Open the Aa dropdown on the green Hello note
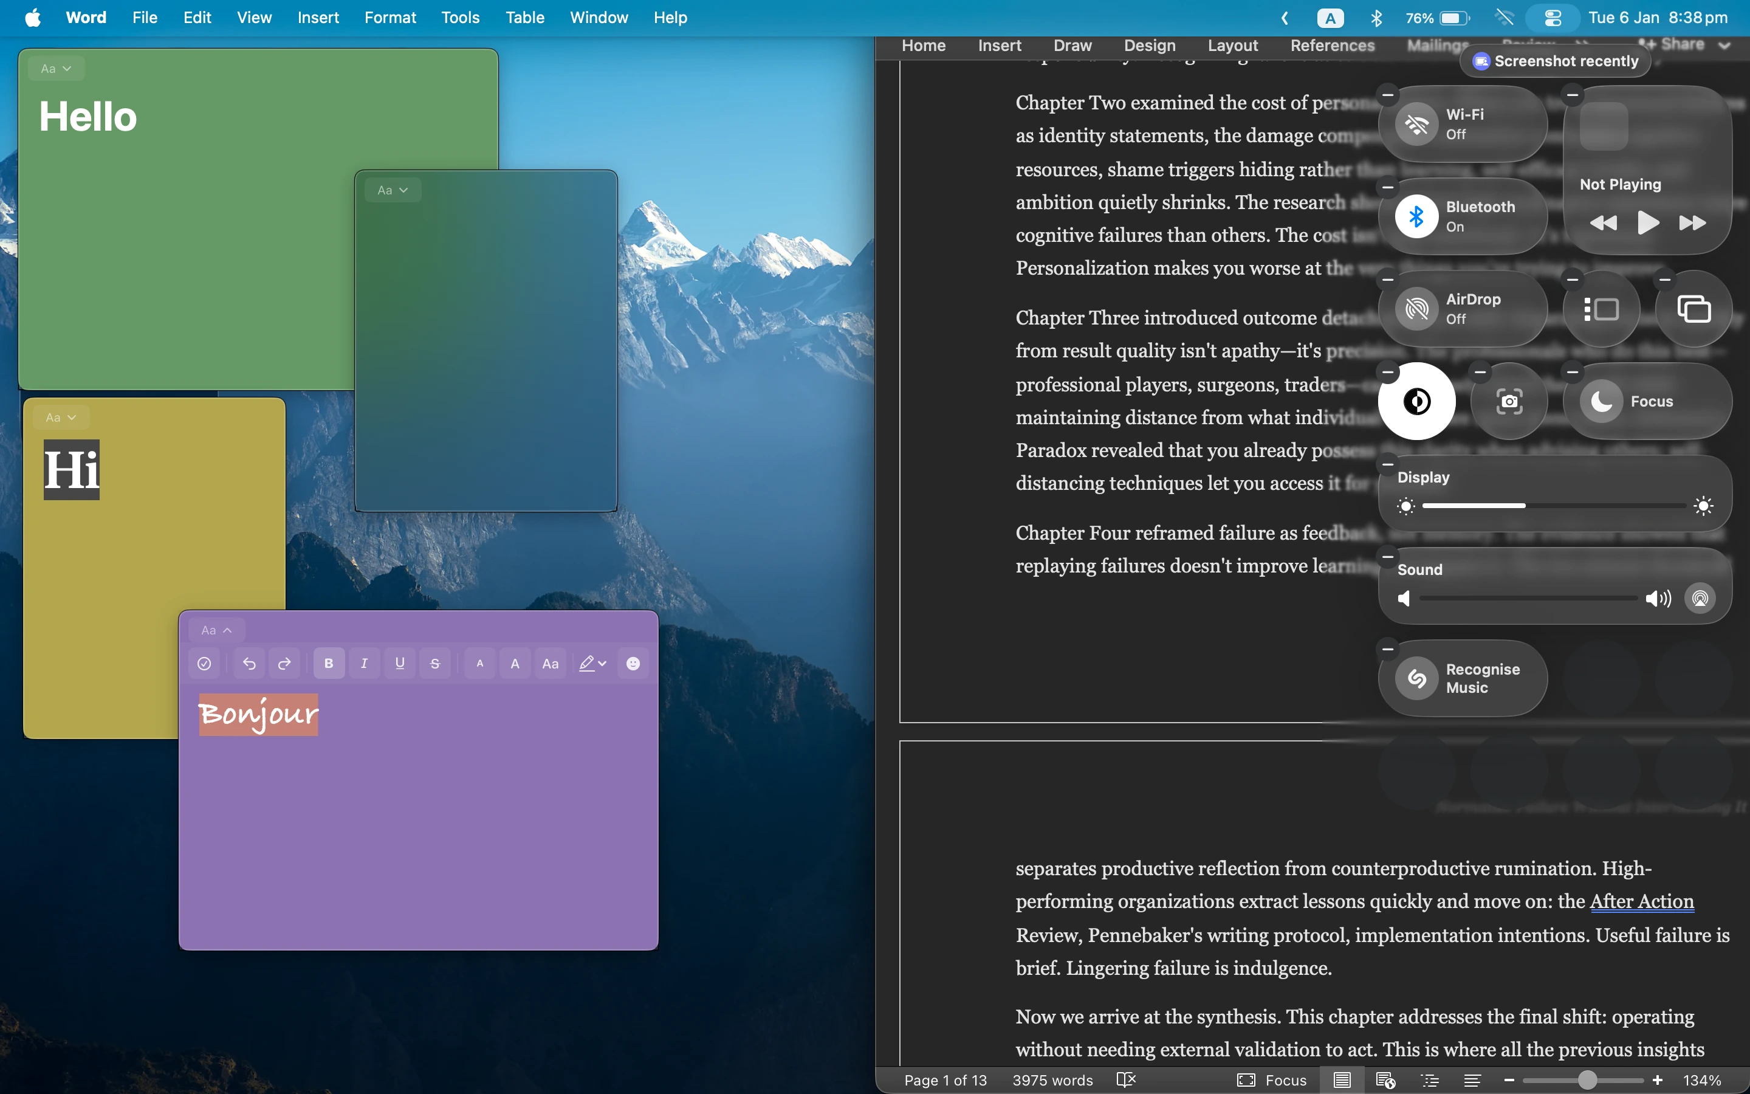This screenshot has width=1750, height=1094. pos(56,68)
